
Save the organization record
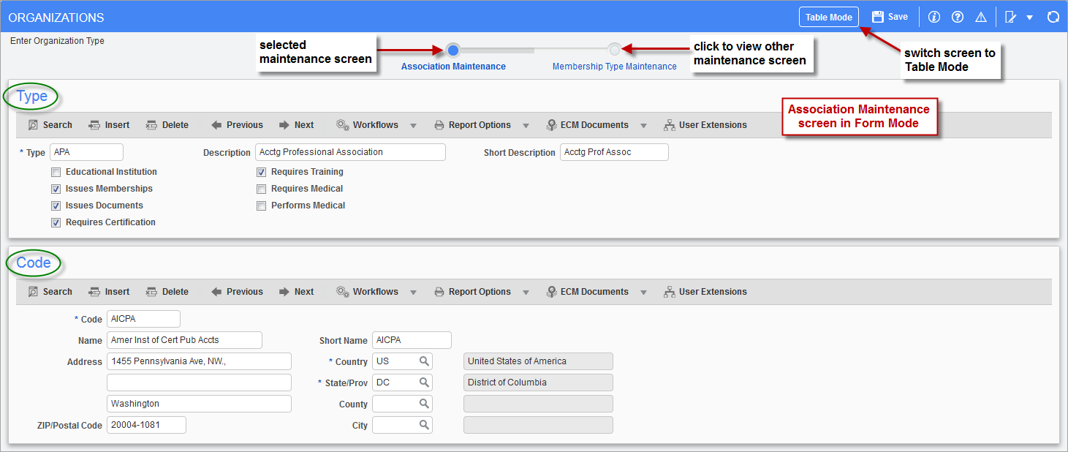click(890, 17)
